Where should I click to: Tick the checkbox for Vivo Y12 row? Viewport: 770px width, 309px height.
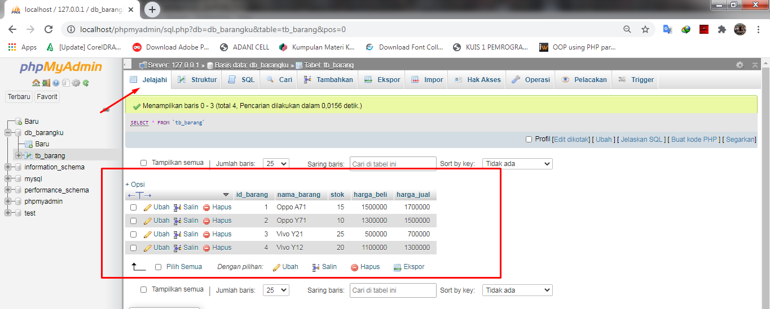[x=134, y=248]
